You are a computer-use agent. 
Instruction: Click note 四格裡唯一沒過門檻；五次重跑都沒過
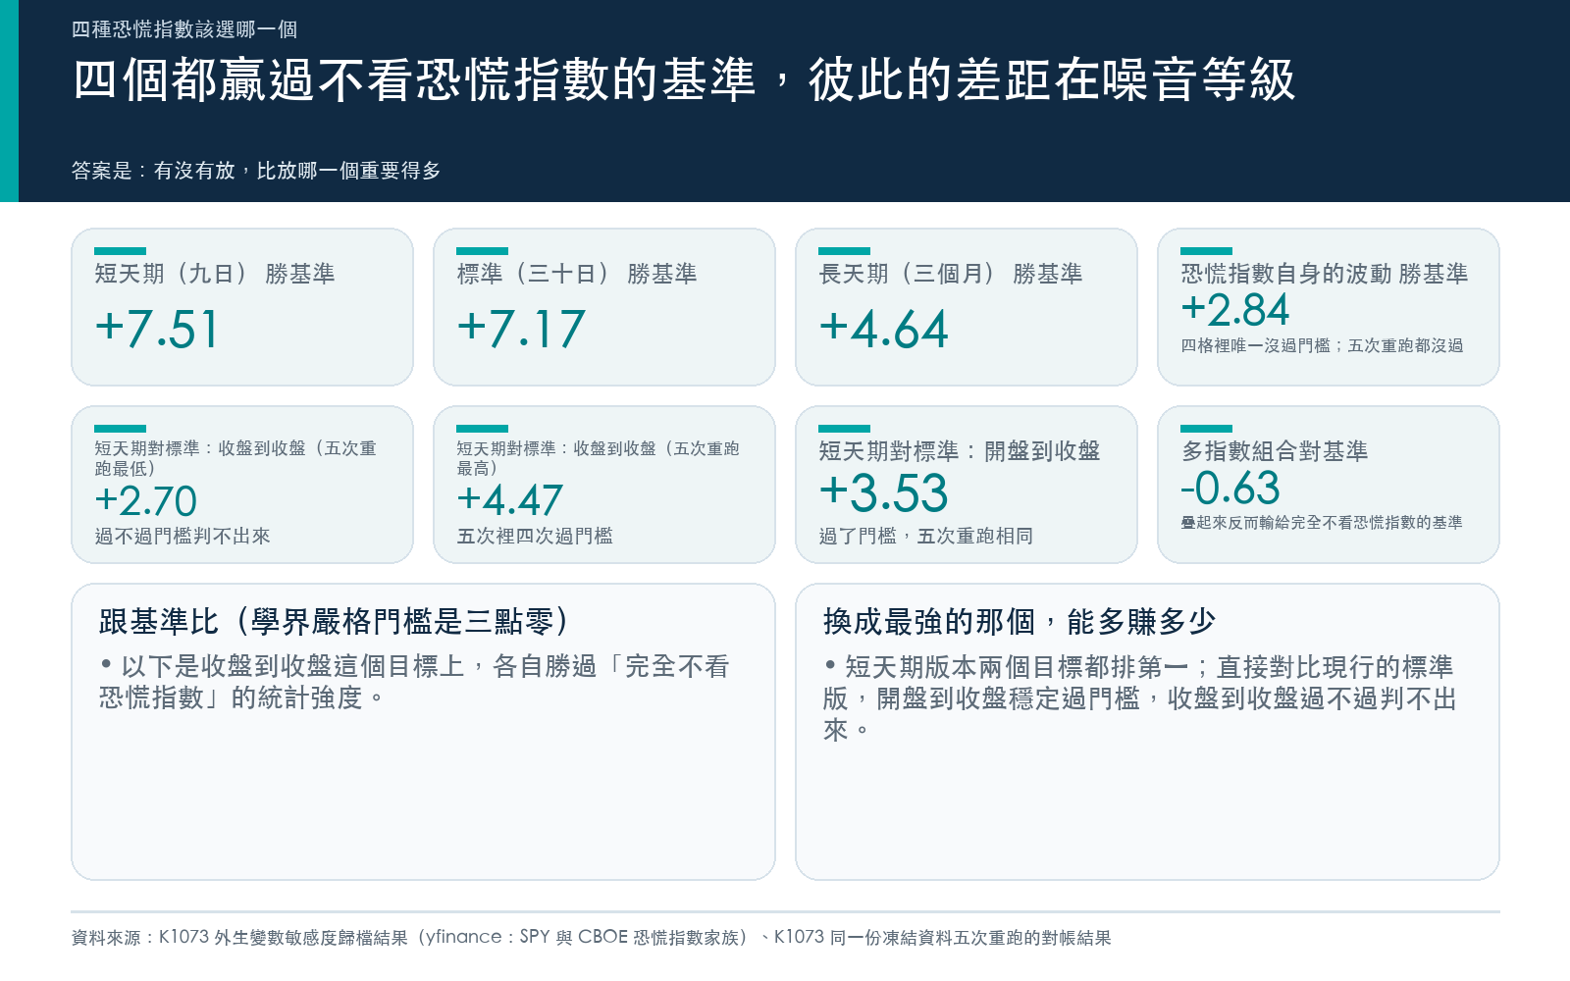1322,345
